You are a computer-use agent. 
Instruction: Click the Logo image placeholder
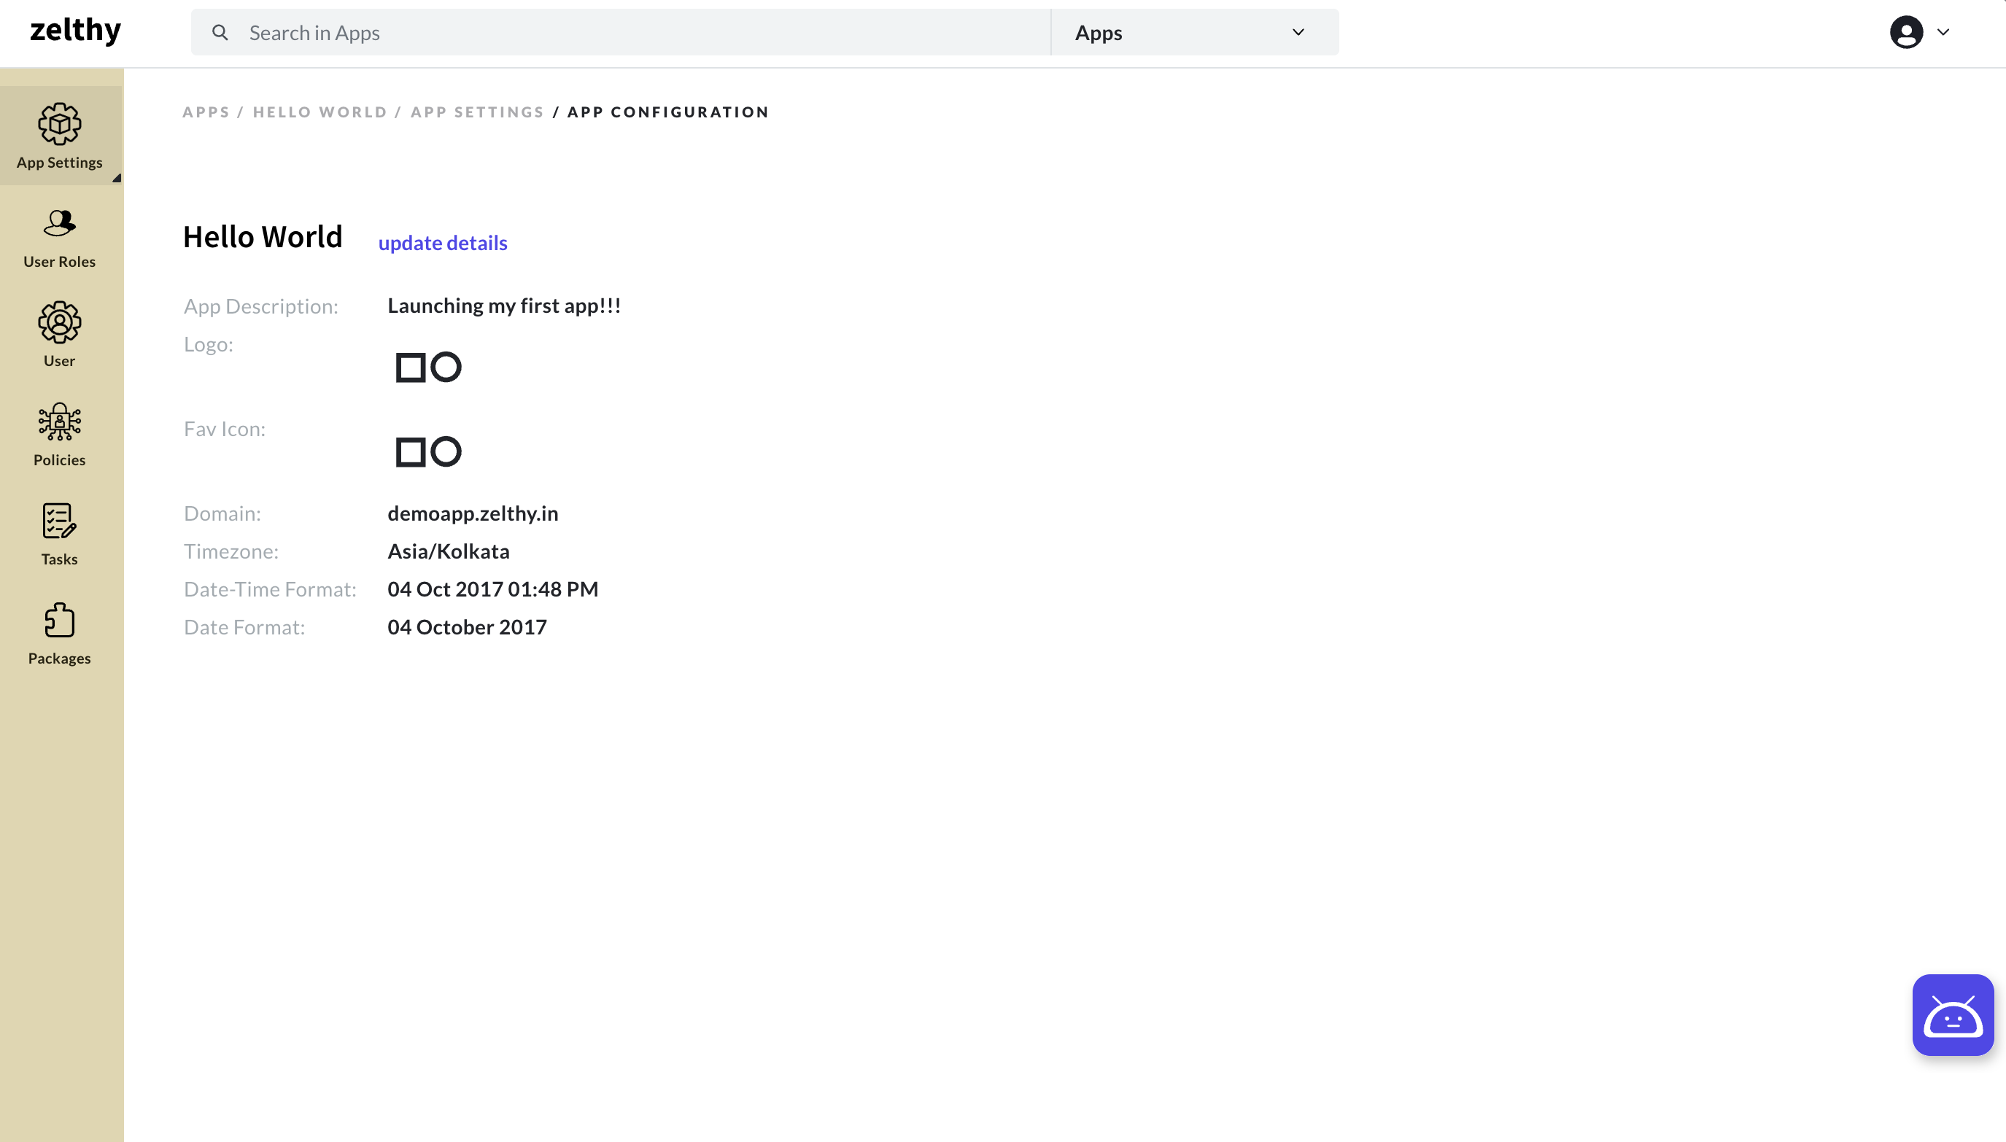coord(428,367)
